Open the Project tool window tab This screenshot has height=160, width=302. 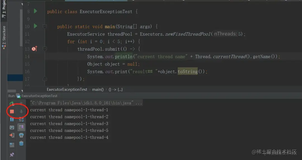pos(4,9)
